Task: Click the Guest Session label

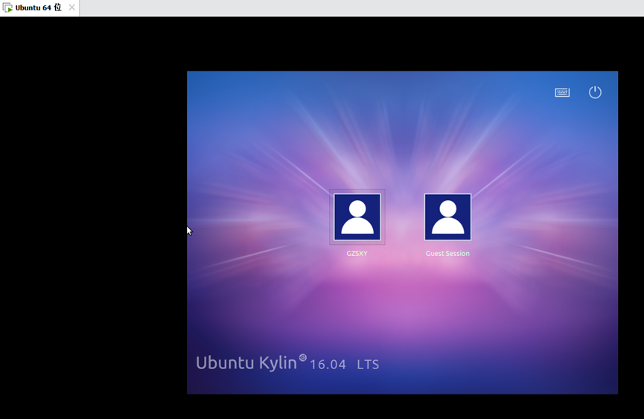Action: (447, 253)
